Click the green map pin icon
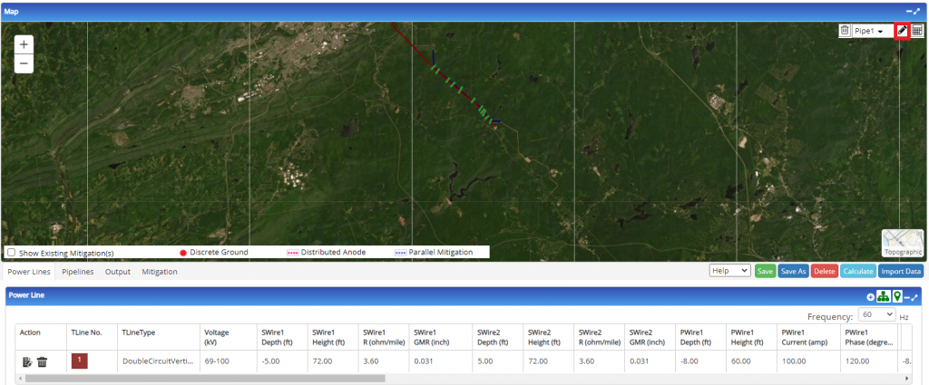This screenshot has height=385, width=929. (896, 297)
